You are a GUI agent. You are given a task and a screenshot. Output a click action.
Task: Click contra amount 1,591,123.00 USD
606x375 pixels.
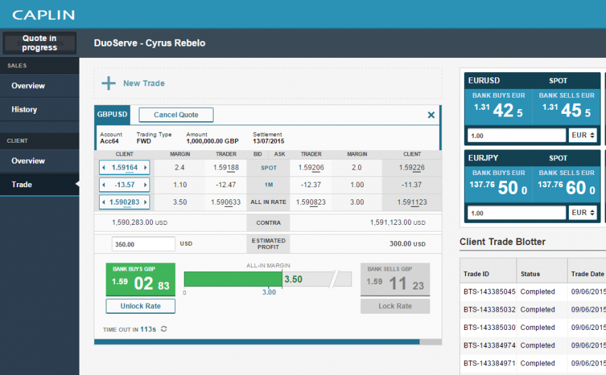coord(398,222)
